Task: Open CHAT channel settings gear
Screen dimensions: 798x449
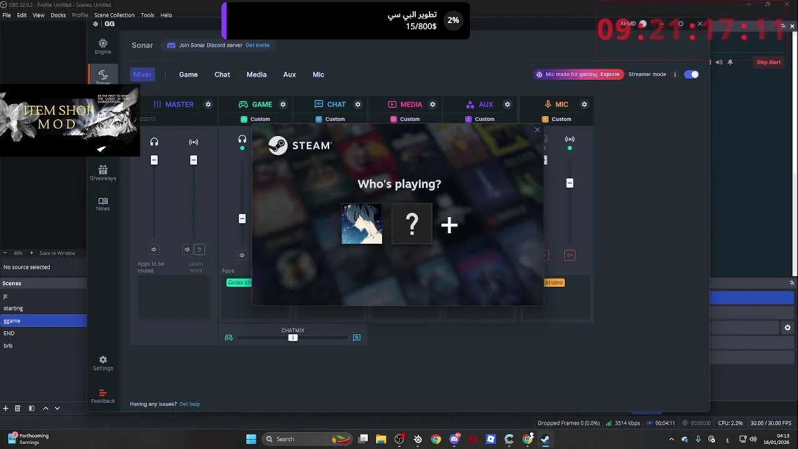Action: [x=358, y=104]
